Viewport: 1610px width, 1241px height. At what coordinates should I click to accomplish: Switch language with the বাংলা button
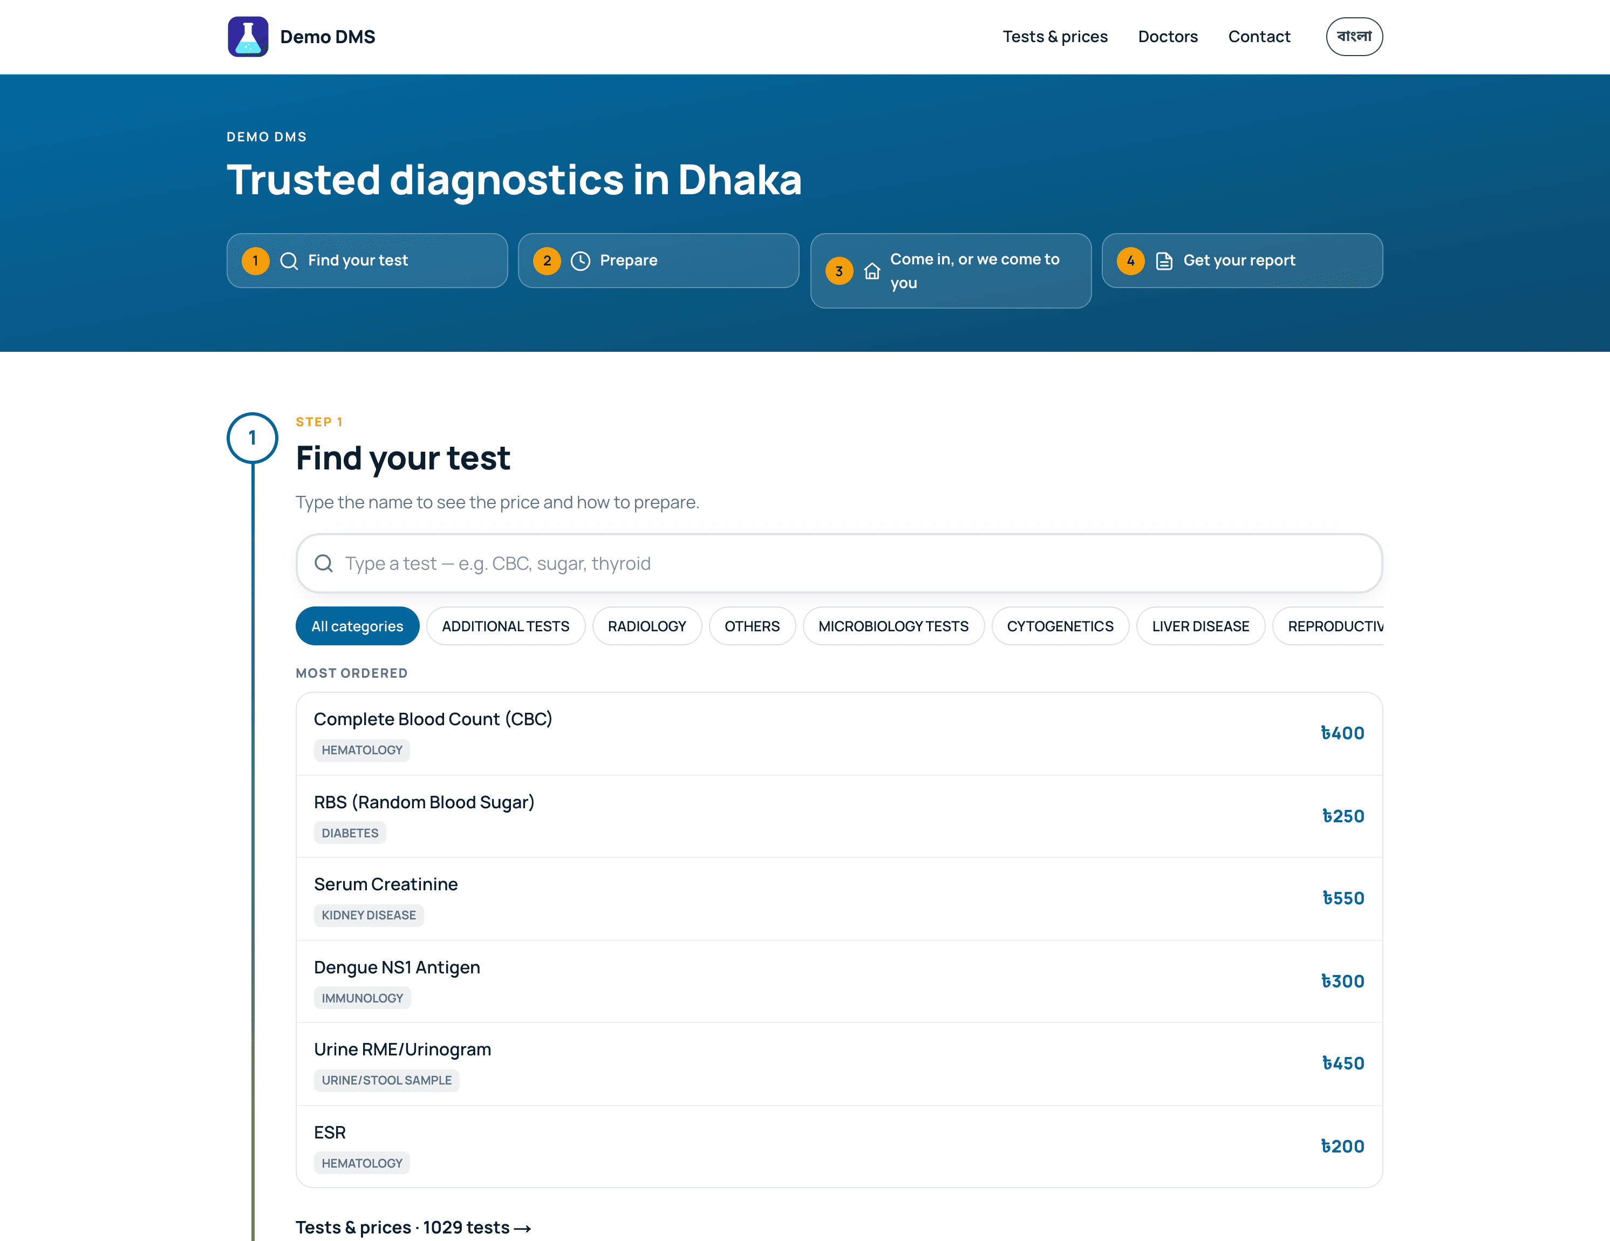(1354, 36)
